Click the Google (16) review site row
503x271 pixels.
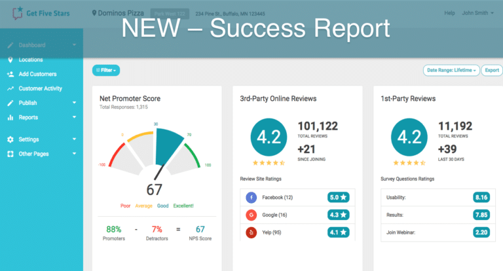click(x=298, y=215)
